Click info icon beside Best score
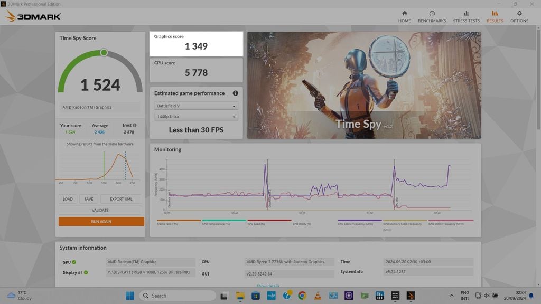541x304 pixels. pos(135,125)
